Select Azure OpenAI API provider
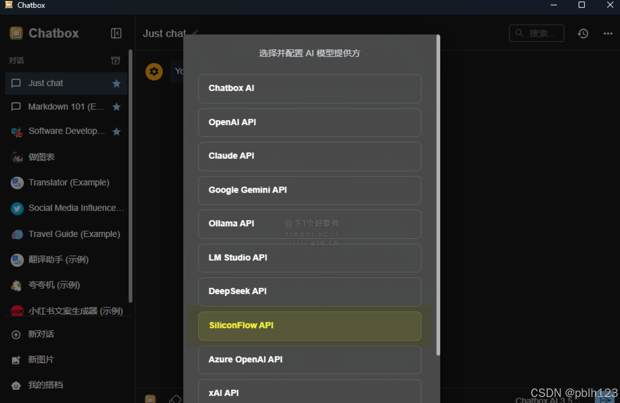 [310, 360]
